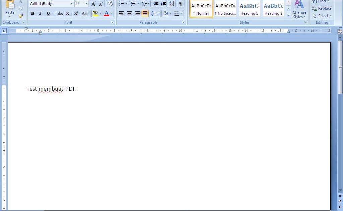Apply Normal style
The width and height of the screenshot is (343, 211).
tap(201, 9)
